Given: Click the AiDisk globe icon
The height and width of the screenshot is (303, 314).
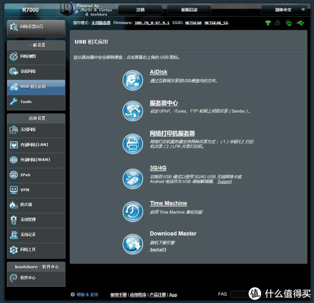Looking at the screenshot, I should point(132,80).
